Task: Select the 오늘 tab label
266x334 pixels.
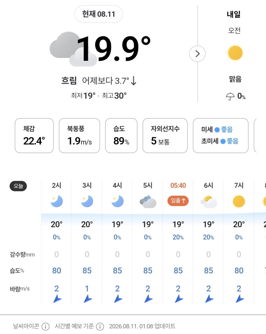Action: click(x=18, y=186)
